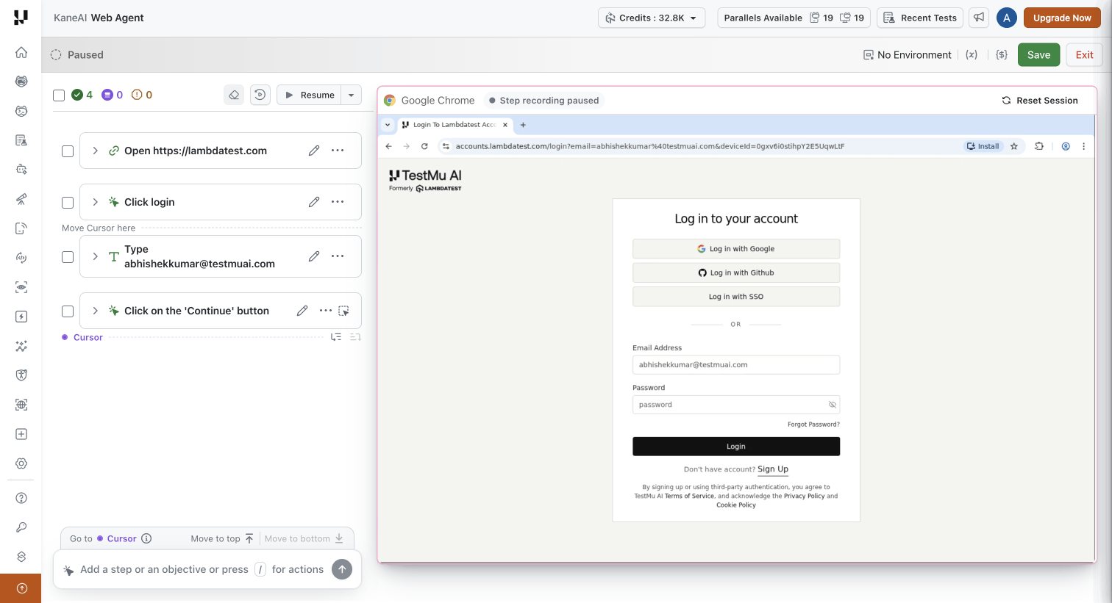Open Chrome tab search dropdown

(388, 125)
